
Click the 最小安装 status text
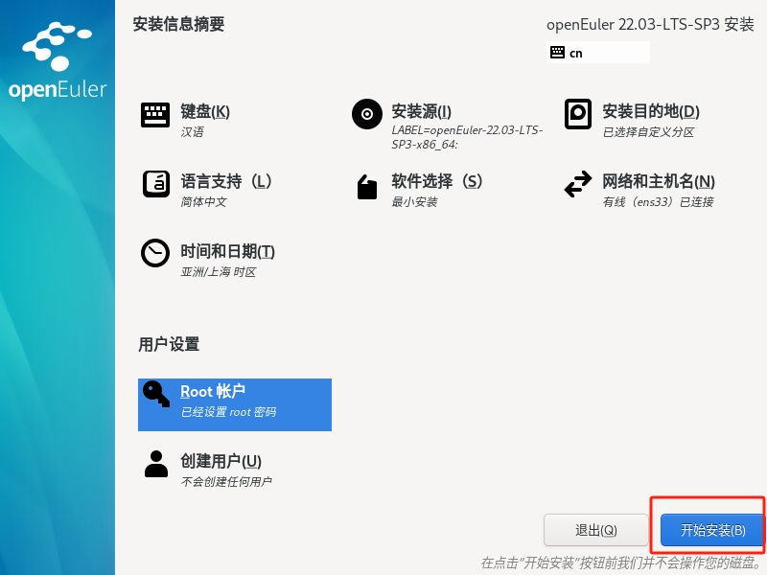(x=414, y=202)
